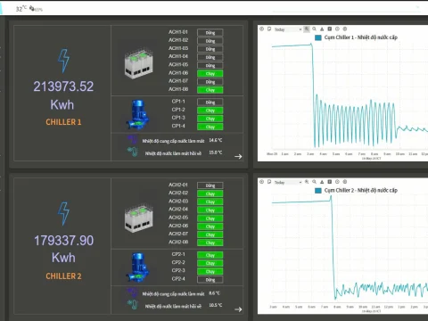The image size is (428, 321).
Task: Toggle CP2-1 running status indicator
Action: 210,255
